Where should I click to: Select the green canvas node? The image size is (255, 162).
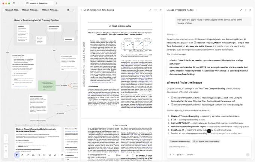(47, 86)
